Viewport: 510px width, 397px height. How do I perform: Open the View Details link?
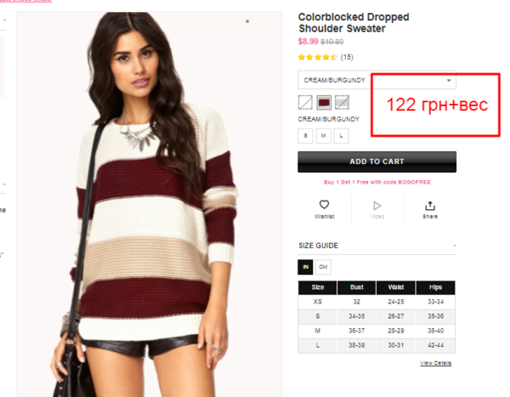click(435, 363)
